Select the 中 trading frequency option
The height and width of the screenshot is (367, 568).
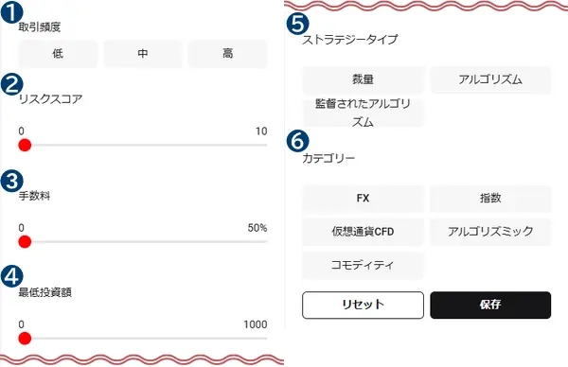tap(143, 54)
